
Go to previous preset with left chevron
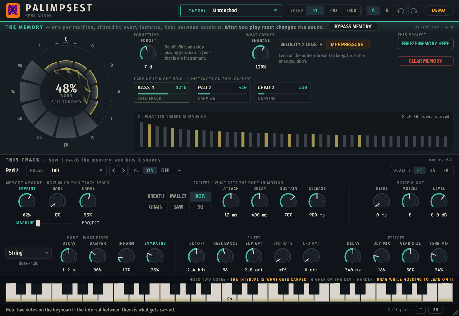click(x=114, y=170)
